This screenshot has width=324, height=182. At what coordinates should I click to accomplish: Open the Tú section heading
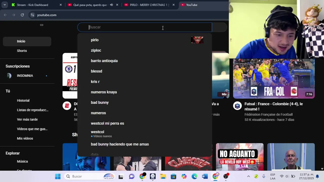8,91
